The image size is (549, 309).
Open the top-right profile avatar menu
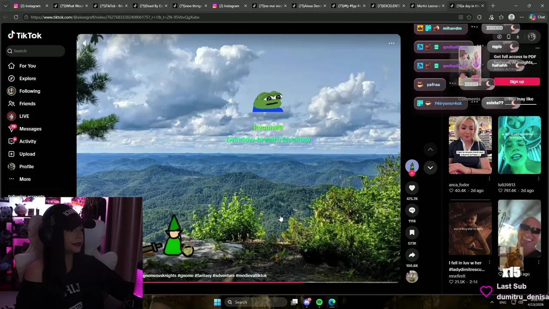coord(532,37)
